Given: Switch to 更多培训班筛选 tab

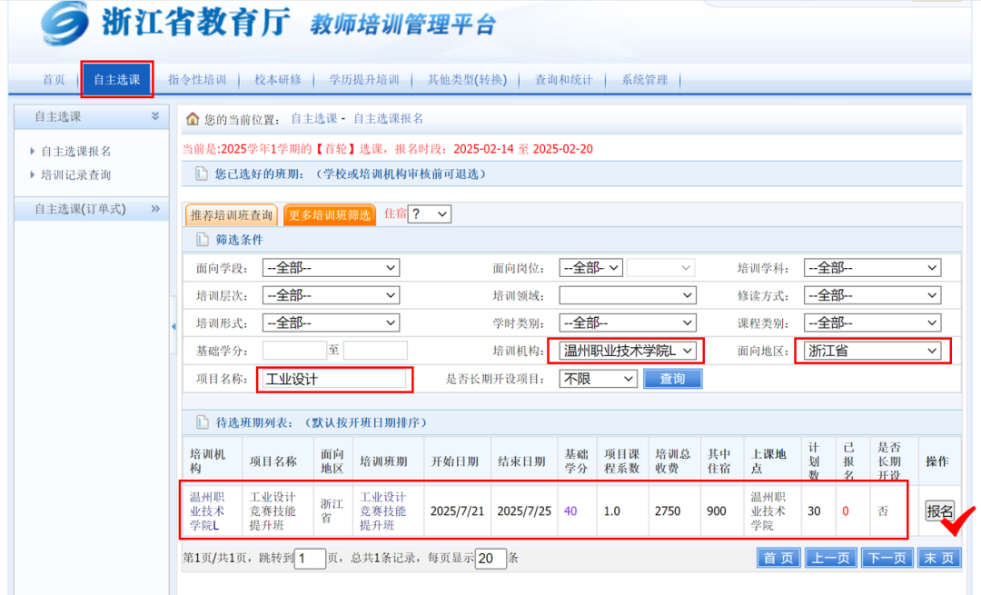Looking at the screenshot, I should pyautogui.click(x=329, y=214).
